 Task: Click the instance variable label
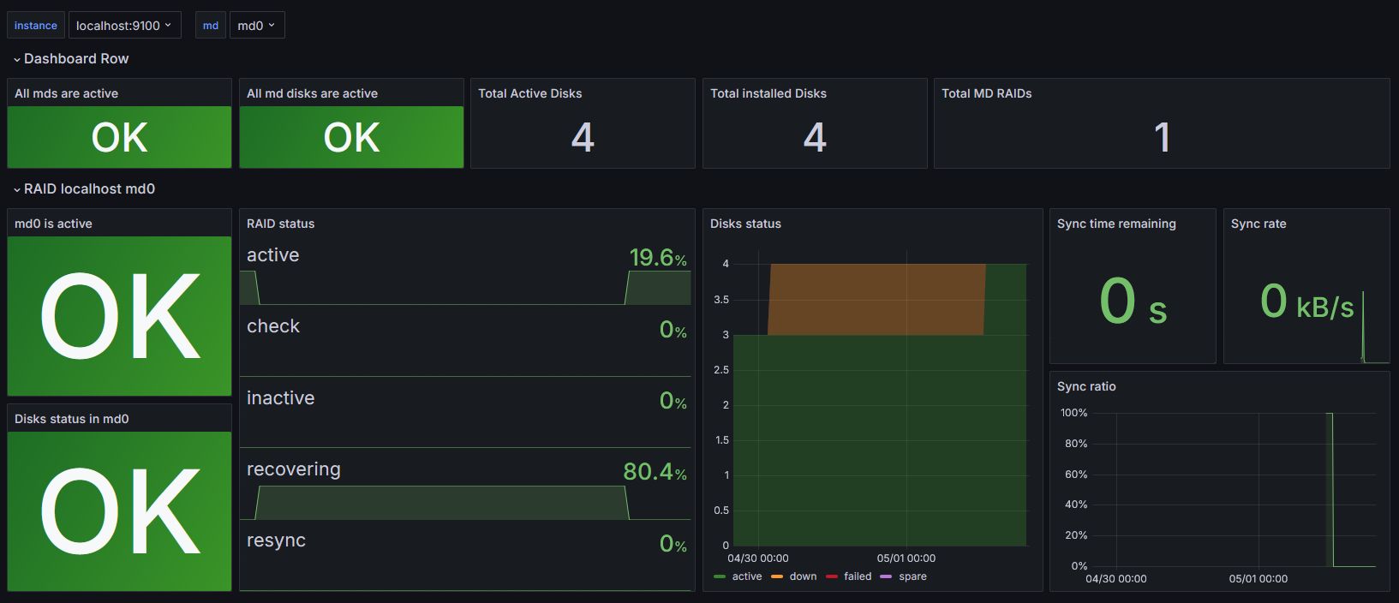pos(36,26)
